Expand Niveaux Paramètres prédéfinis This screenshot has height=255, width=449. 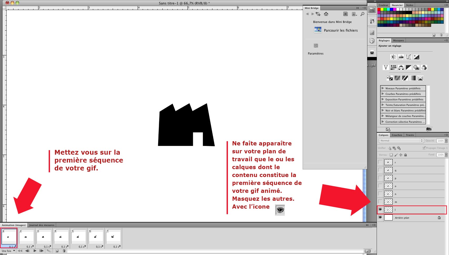click(x=383, y=88)
